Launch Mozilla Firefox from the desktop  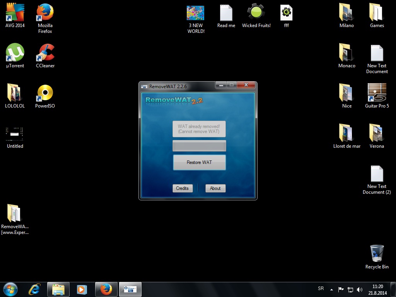coord(45,18)
